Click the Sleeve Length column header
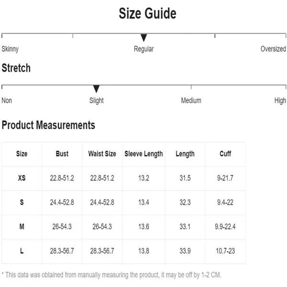The width and height of the screenshot is (287, 287). [143, 154]
